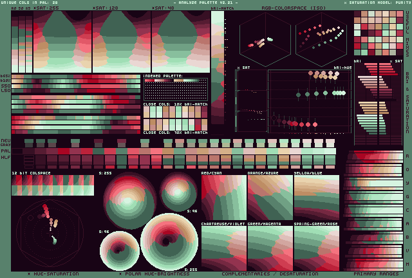
Task: Open the SAT 48 color map
Action: pos(181,42)
